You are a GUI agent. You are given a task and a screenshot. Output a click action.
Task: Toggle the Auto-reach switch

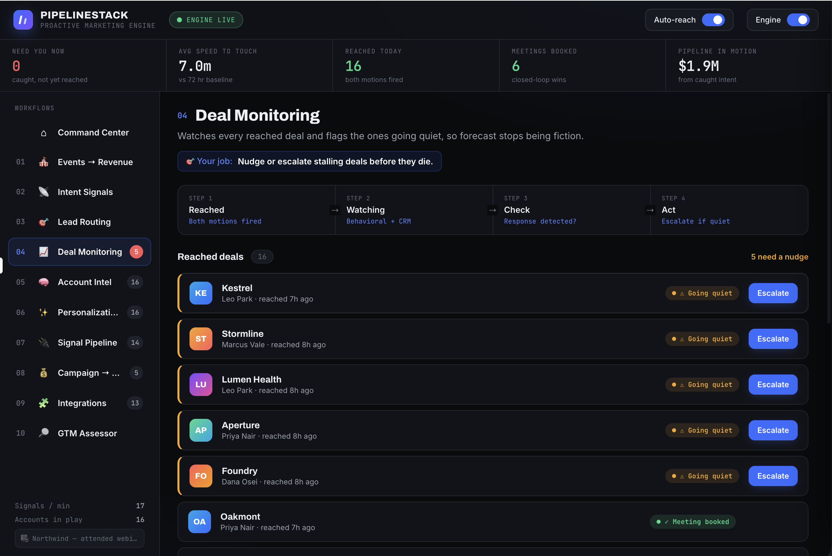[713, 20]
